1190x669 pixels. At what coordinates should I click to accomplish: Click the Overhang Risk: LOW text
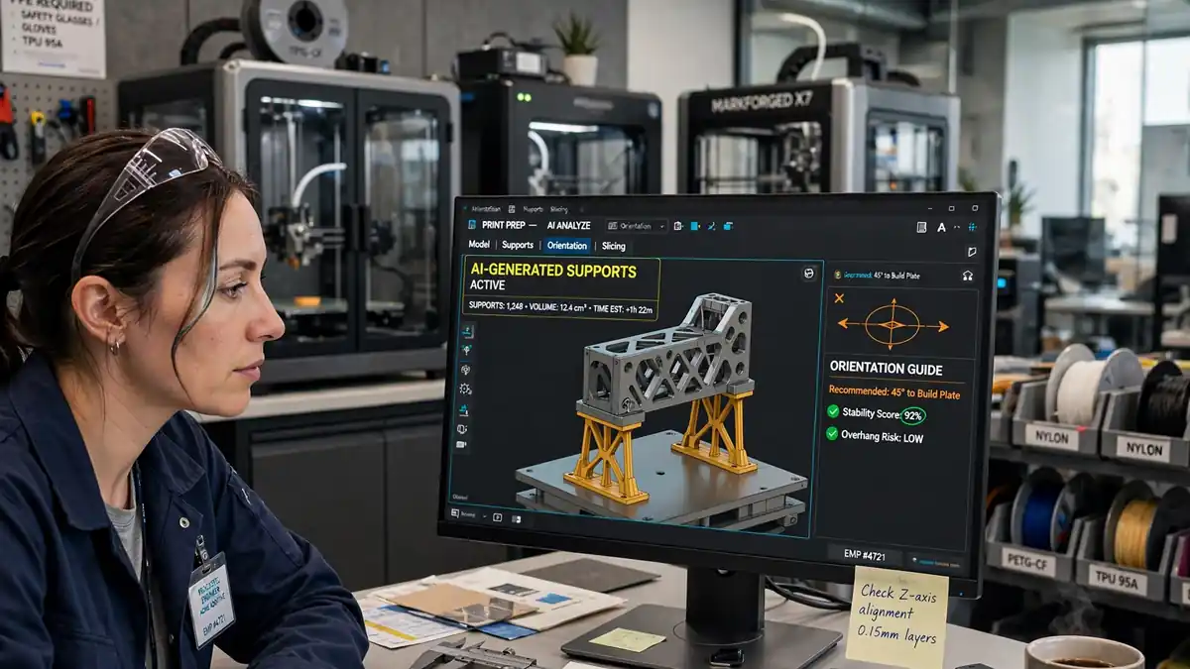882,436
